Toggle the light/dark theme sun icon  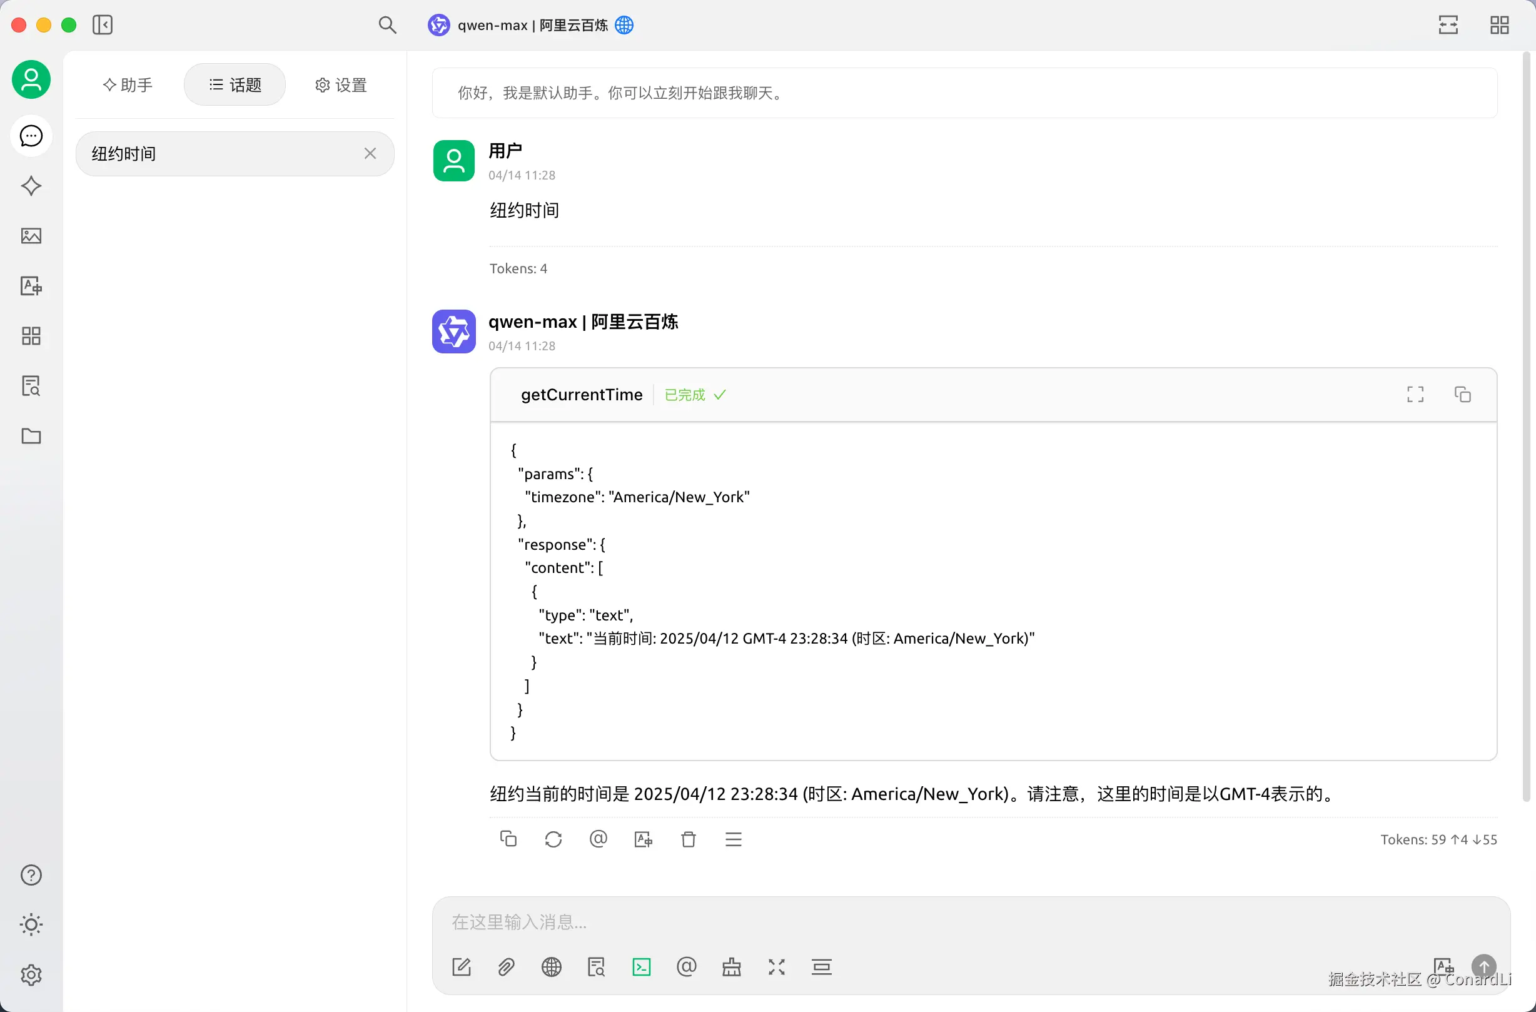click(x=31, y=924)
